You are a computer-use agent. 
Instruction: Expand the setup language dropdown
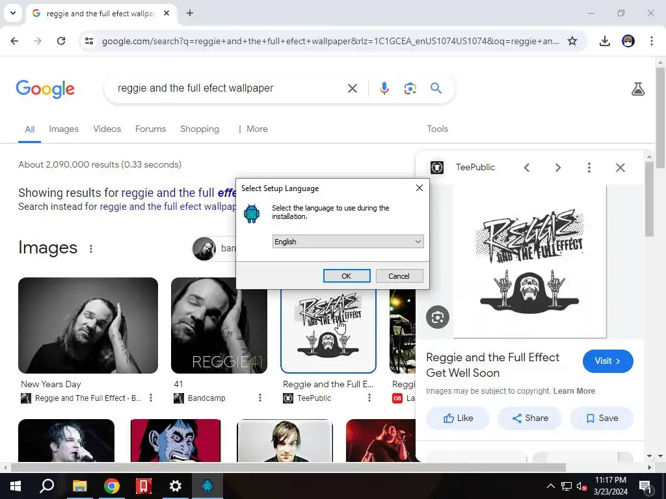[348, 242]
